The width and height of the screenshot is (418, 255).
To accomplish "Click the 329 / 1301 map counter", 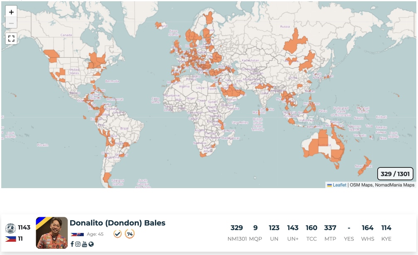I will coord(395,174).
